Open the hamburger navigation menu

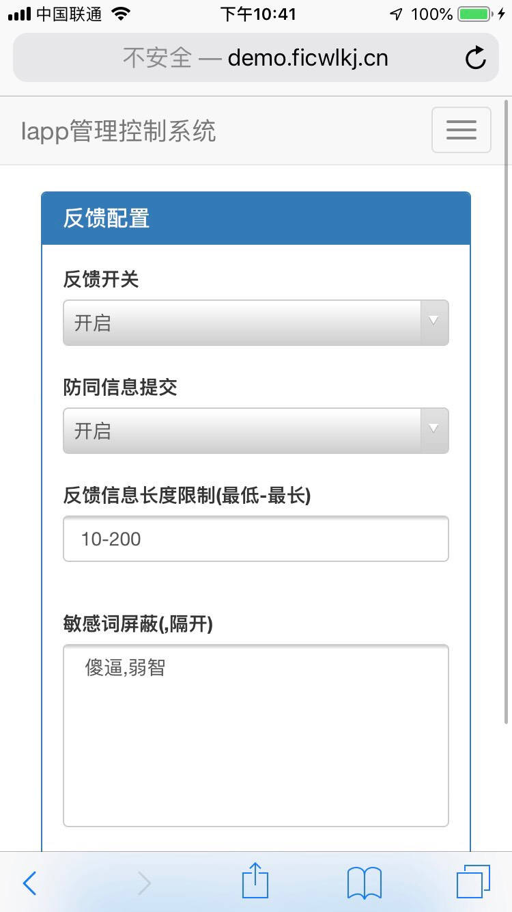(x=461, y=130)
